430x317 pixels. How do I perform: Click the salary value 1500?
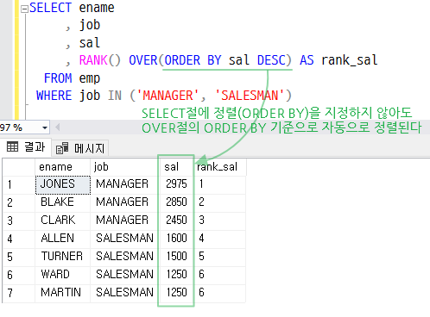(x=176, y=257)
